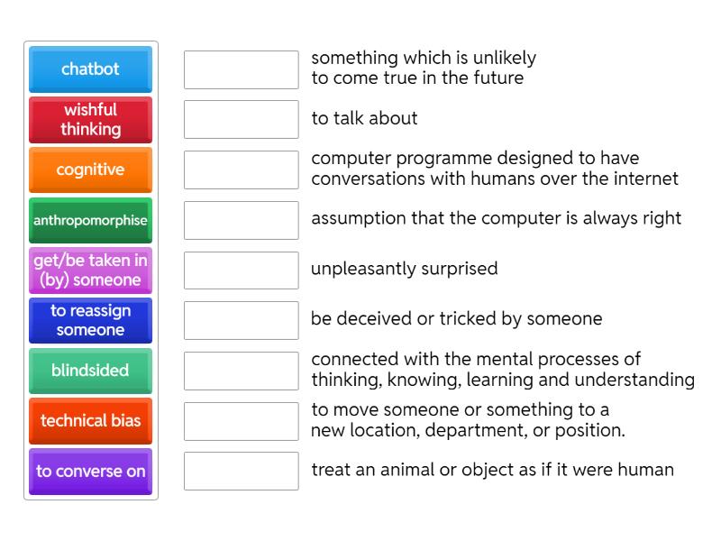Click the "blindsided" green tile
The height and width of the screenshot is (541, 721).
coord(90,371)
